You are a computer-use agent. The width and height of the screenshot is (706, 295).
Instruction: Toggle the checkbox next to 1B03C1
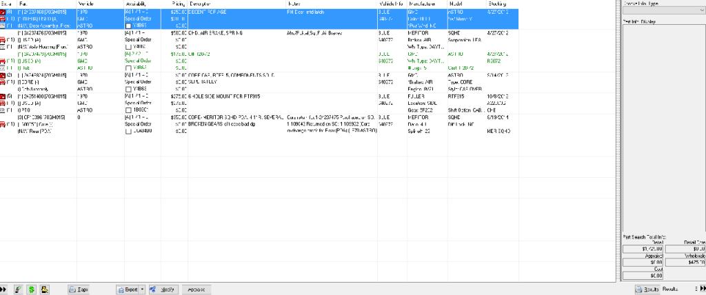click(128, 110)
